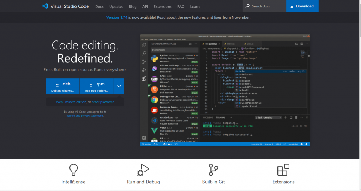Image resolution: width=361 pixels, height=191 pixels.
Task: Switch to PROBLEMS panel tab in screenshot
Action: (208, 117)
